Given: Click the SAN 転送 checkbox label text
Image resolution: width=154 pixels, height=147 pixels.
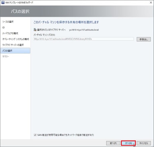Looking at the screenshot, I should click(x=66, y=135).
